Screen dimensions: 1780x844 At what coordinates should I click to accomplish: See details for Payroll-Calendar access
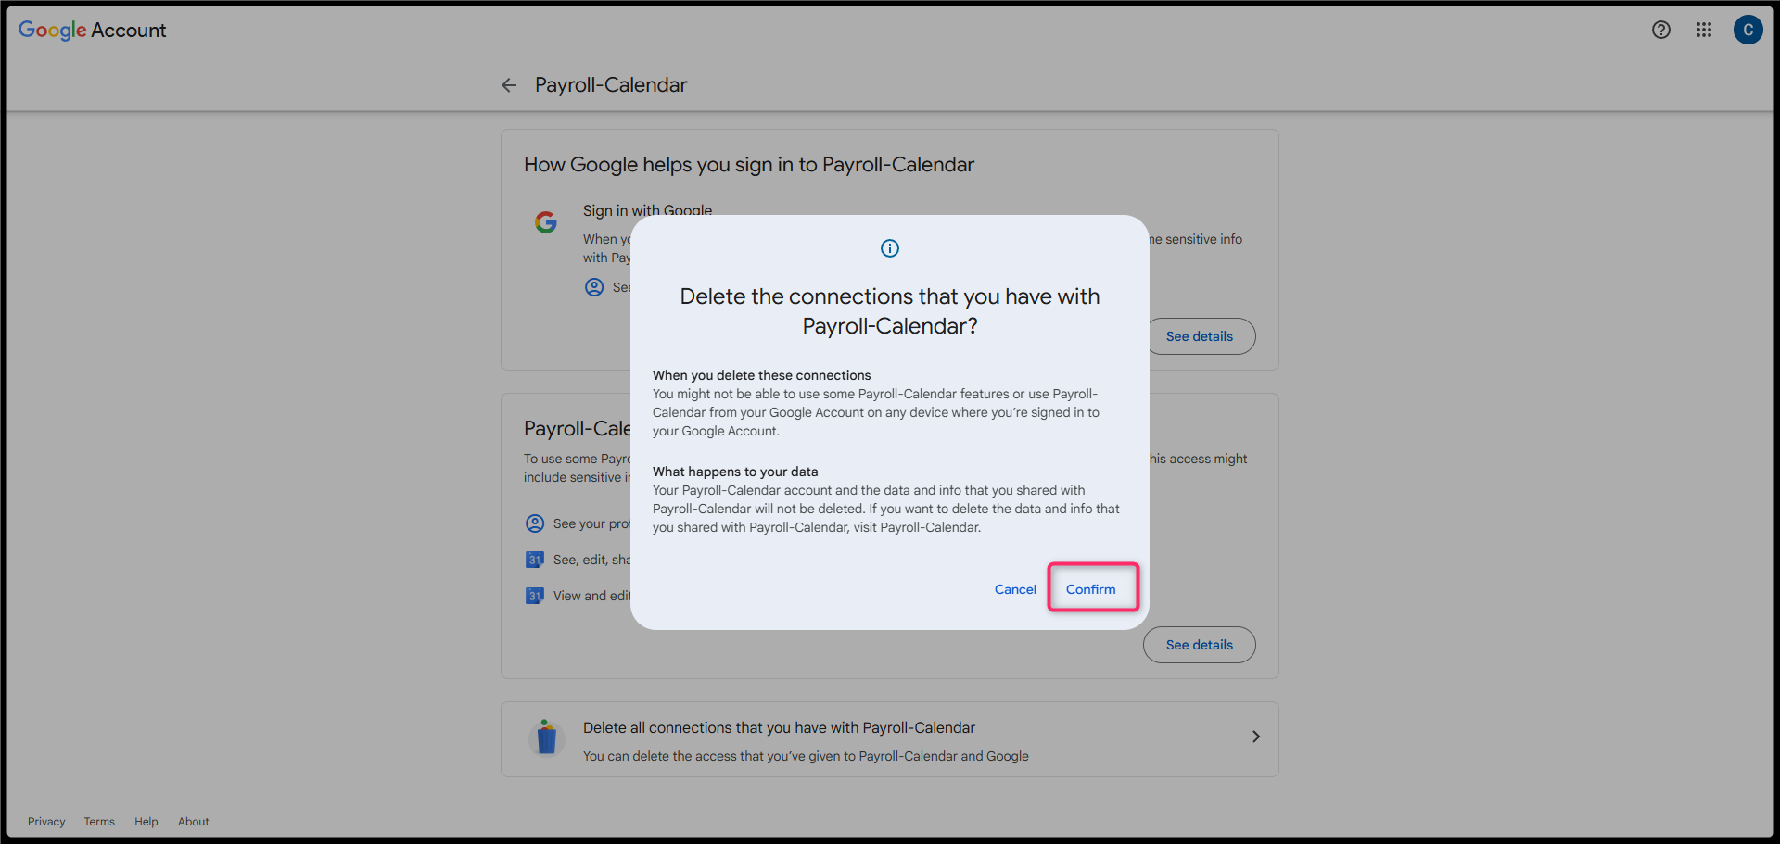click(x=1199, y=645)
